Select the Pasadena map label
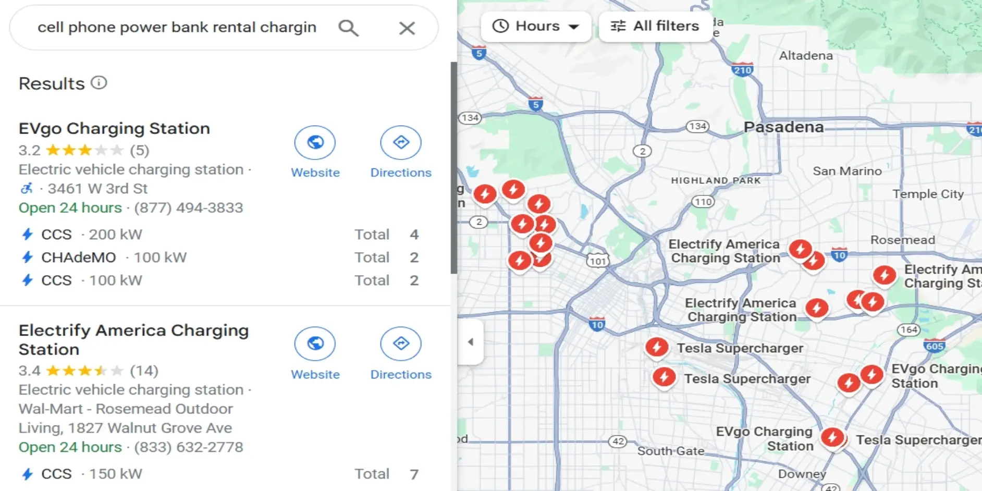This screenshot has width=982, height=491. [783, 127]
